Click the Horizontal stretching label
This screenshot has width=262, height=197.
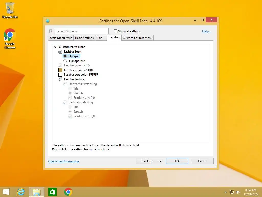[83, 84]
